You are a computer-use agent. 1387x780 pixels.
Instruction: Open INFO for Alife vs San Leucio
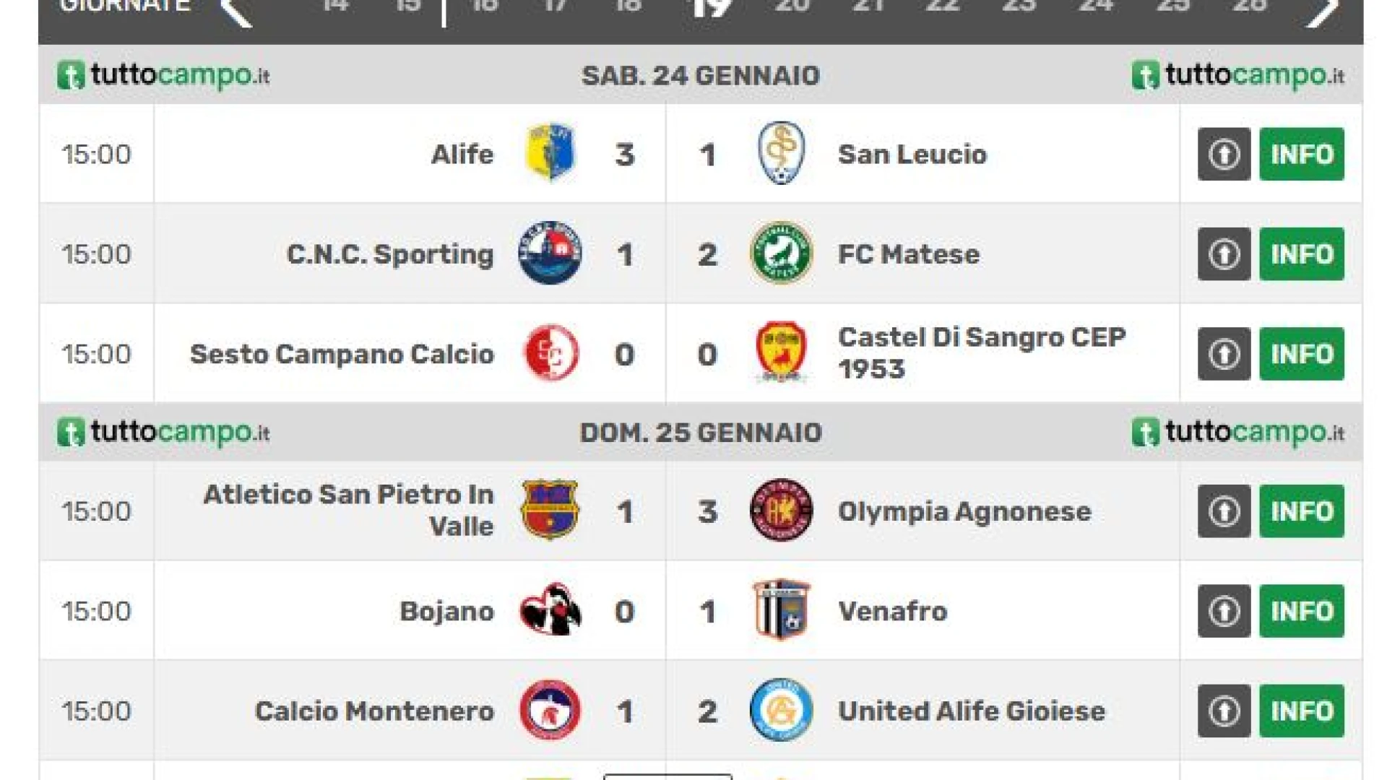pyautogui.click(x=1302, y=154)
